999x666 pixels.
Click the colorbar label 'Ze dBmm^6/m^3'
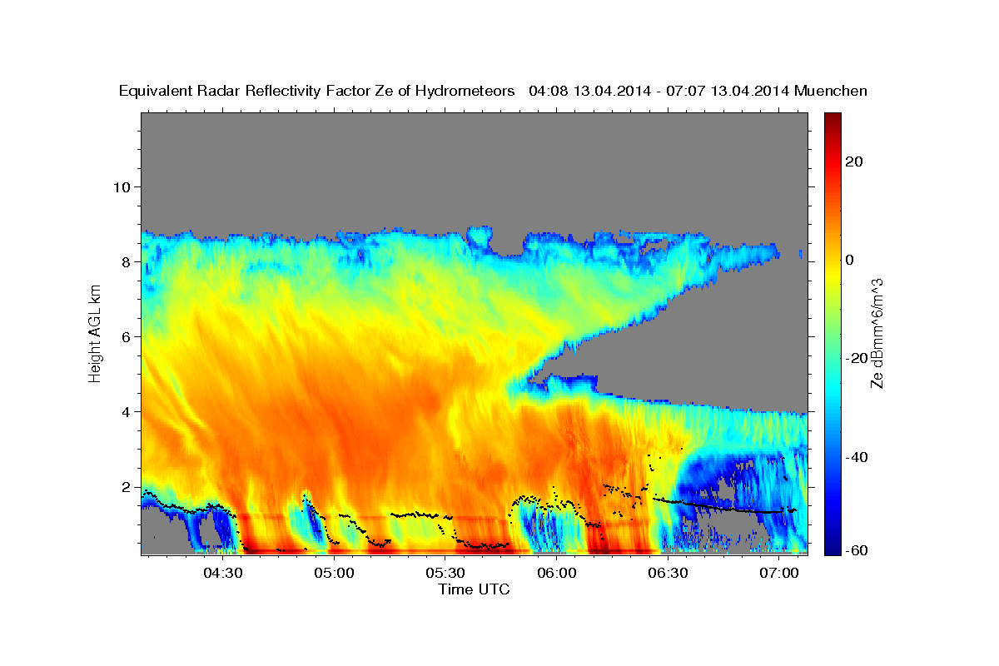coord(876,334)
